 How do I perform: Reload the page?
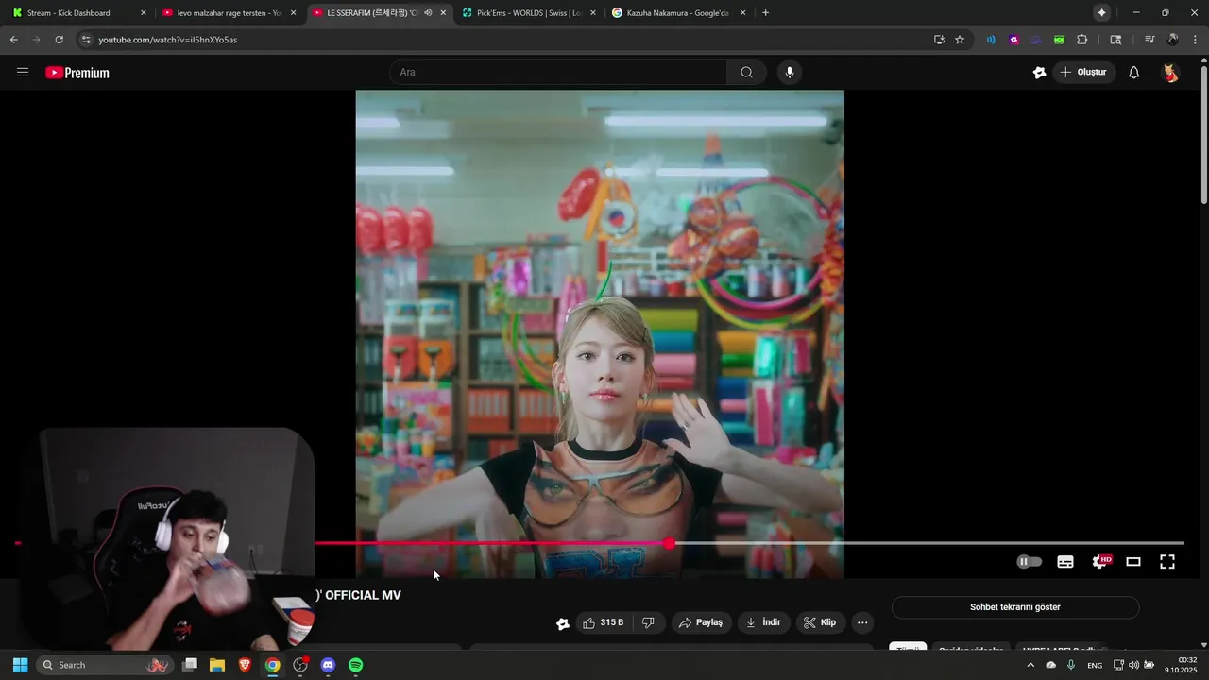tap(59, 40)
